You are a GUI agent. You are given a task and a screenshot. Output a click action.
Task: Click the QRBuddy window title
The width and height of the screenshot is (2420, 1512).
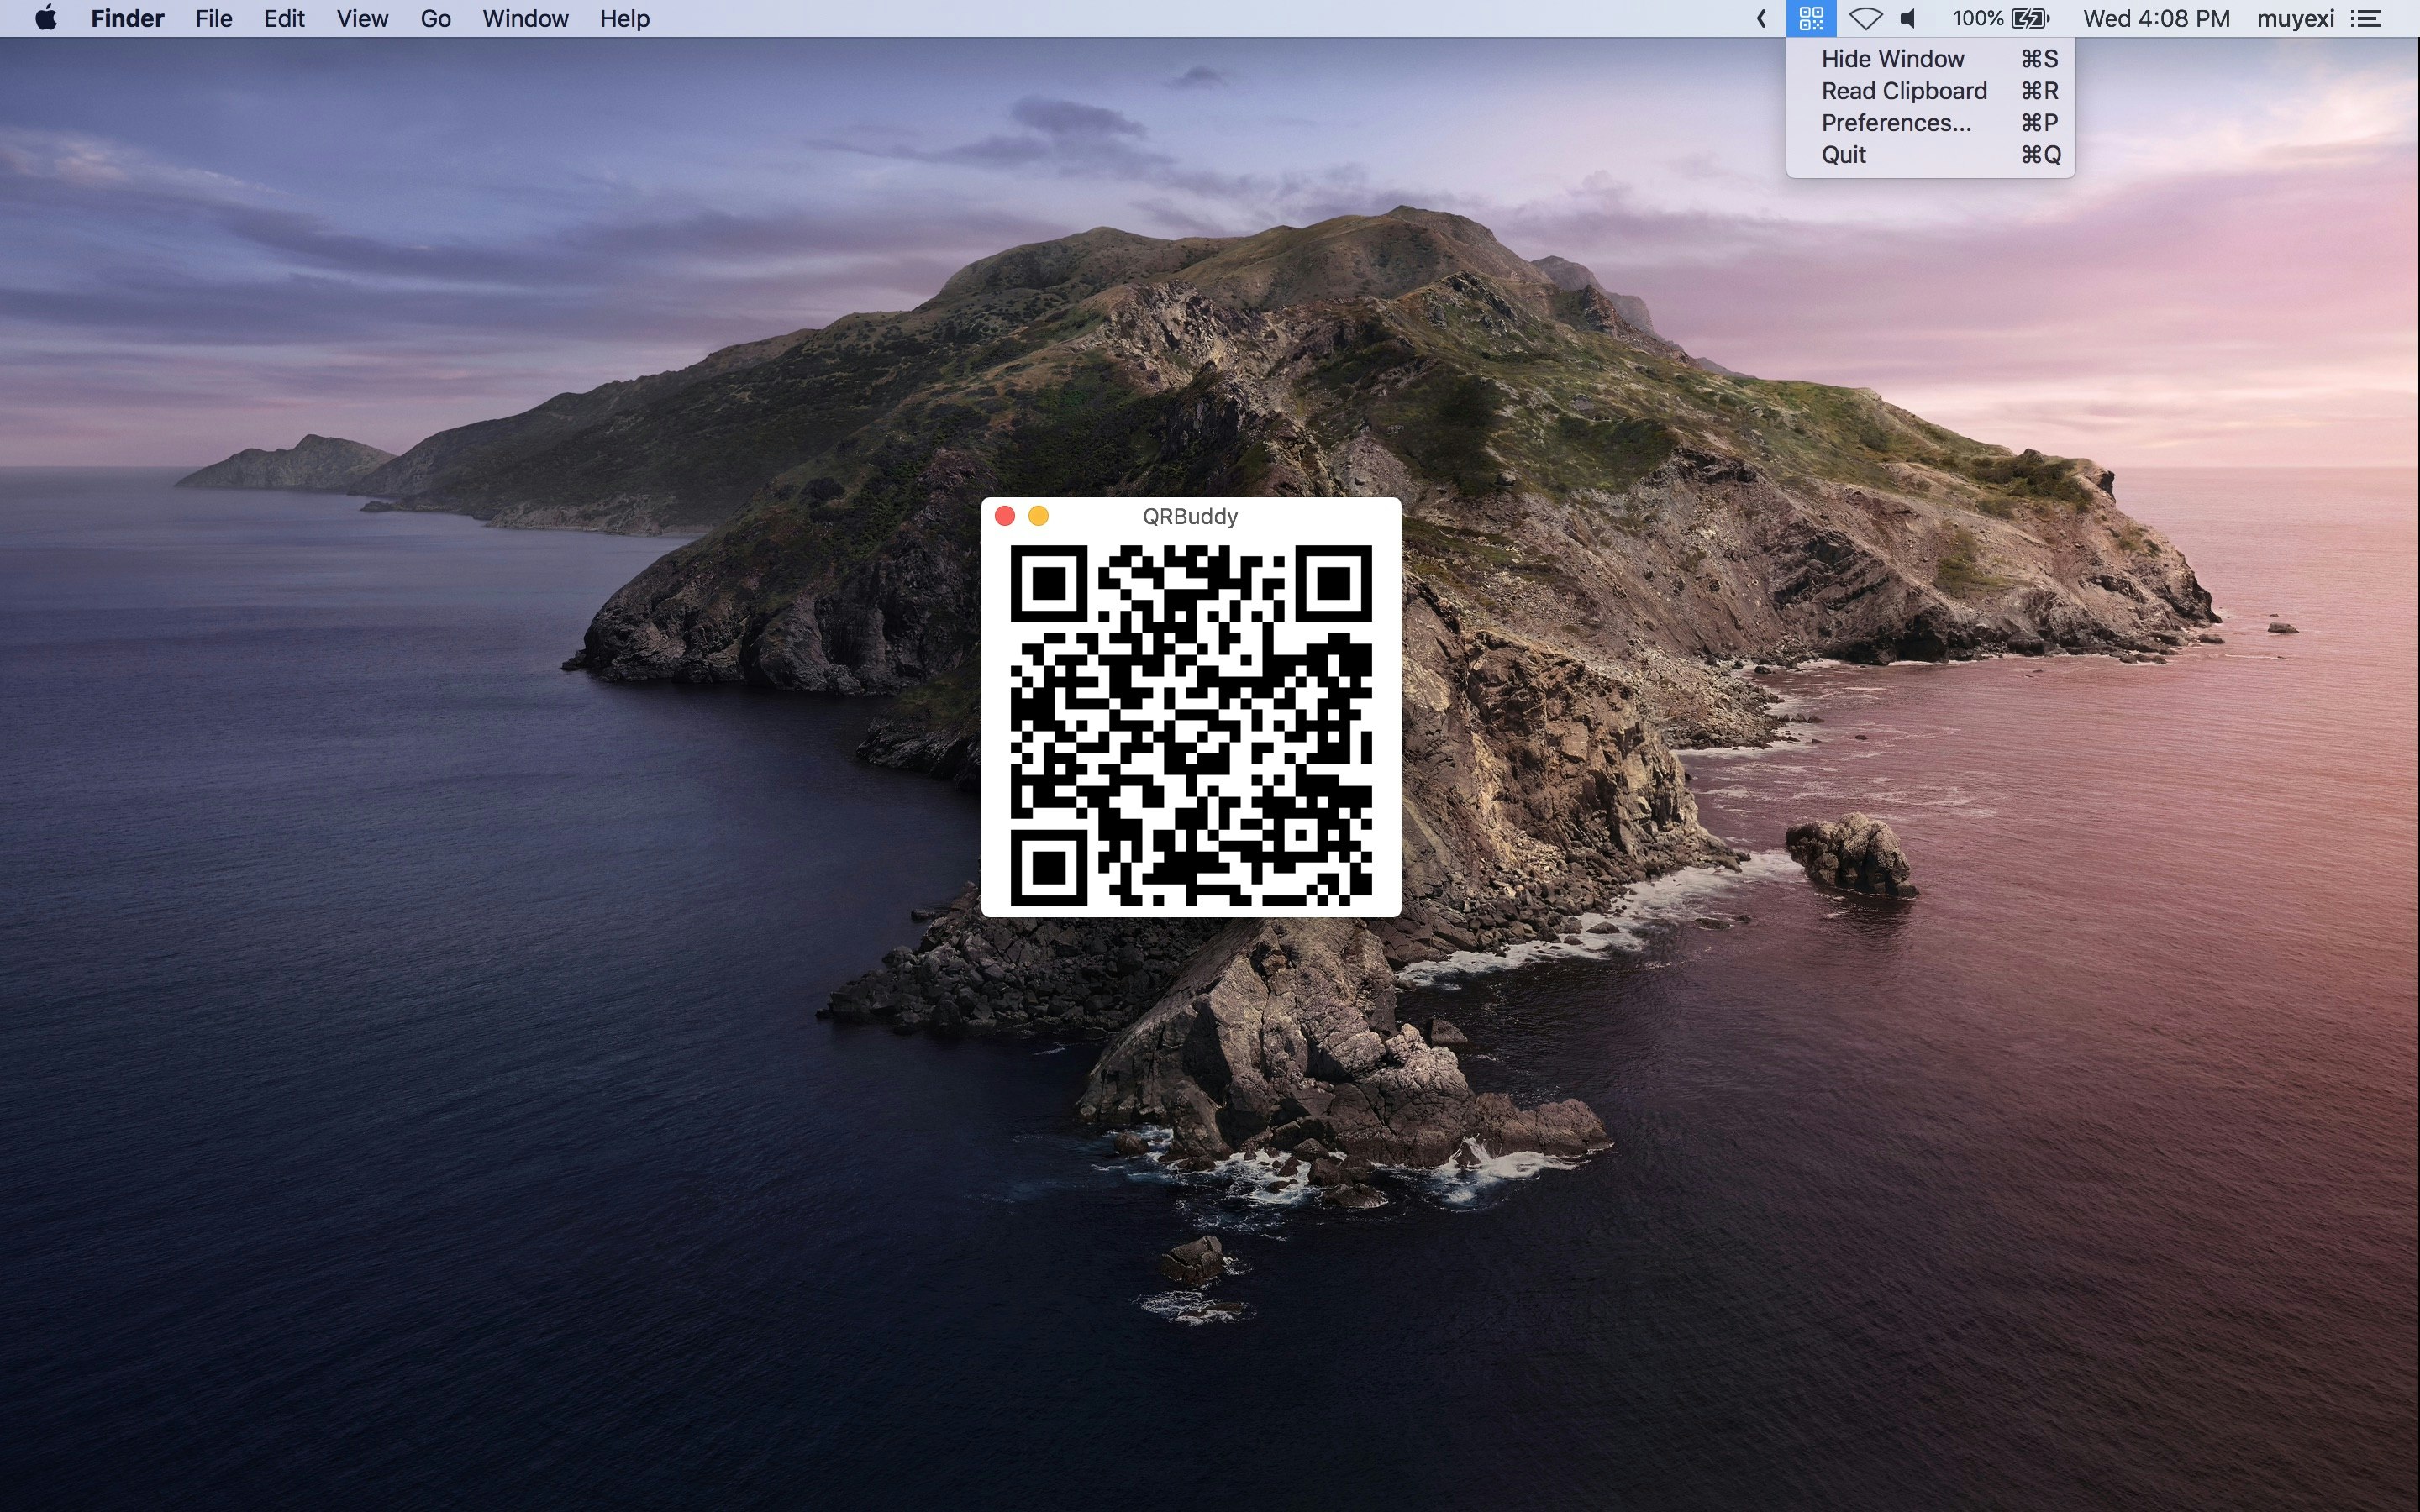click(x=1190, y=516)
